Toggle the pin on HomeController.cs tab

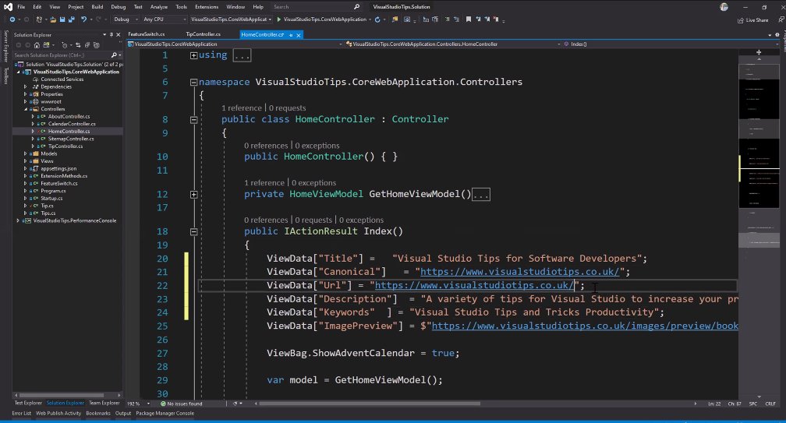coord(291,35)
